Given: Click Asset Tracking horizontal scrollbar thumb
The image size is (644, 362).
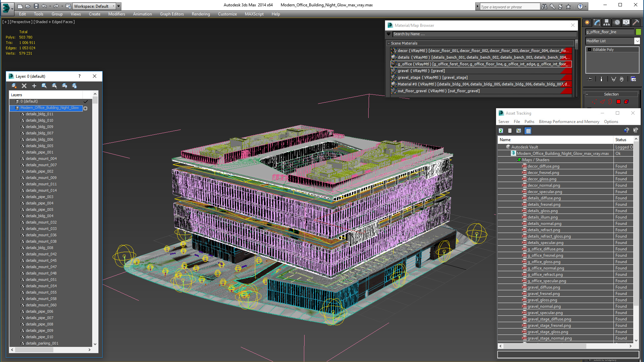Looking at the screenshot, I should click(545, 346).
